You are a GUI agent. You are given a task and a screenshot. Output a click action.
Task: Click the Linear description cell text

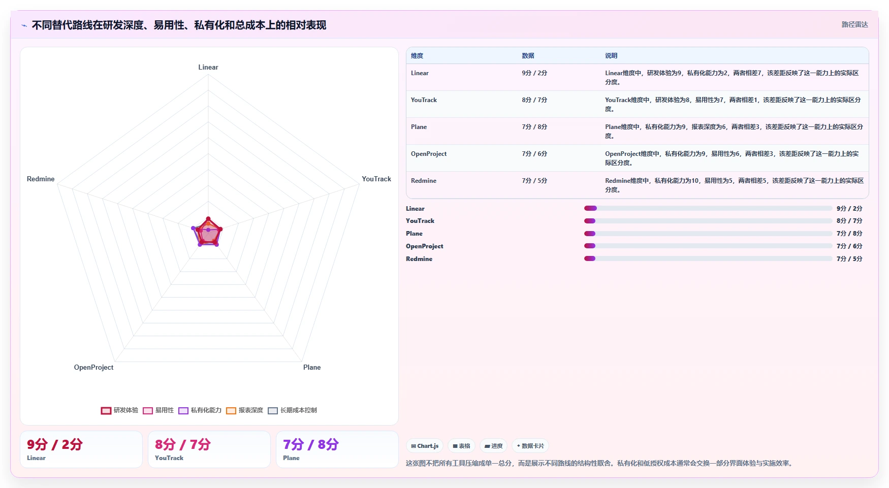(x=732, y=77)
